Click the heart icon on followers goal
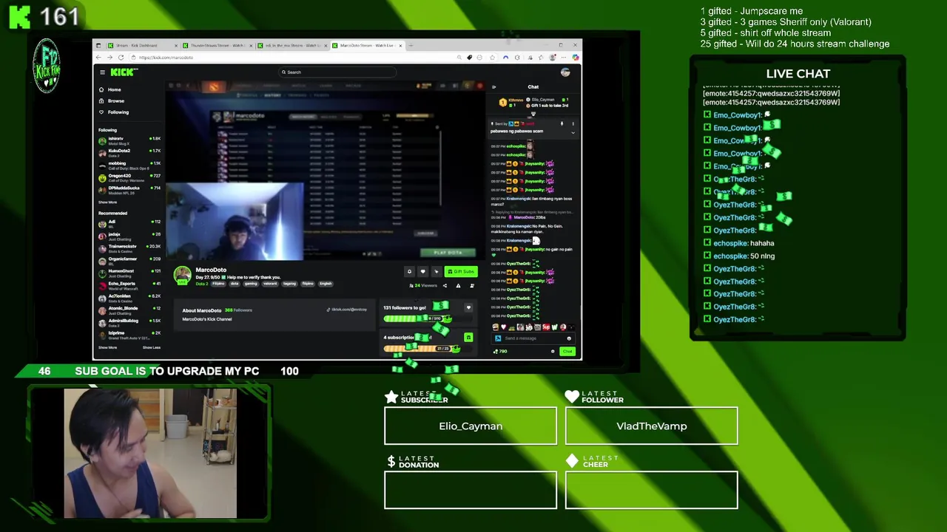The width and height of the screenshot is (947, 532). [x=468, y=307]
